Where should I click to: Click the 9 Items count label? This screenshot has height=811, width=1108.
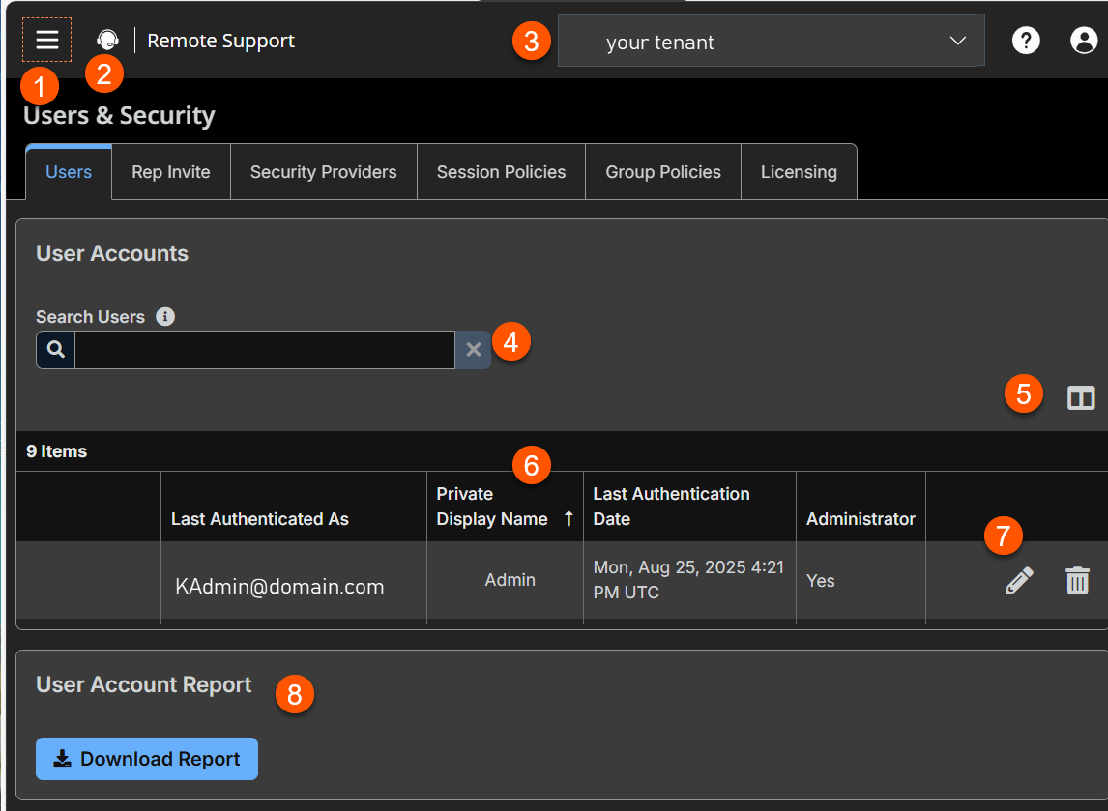coord(56,451)
